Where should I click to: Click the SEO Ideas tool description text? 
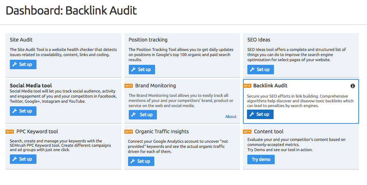point(297,55)
